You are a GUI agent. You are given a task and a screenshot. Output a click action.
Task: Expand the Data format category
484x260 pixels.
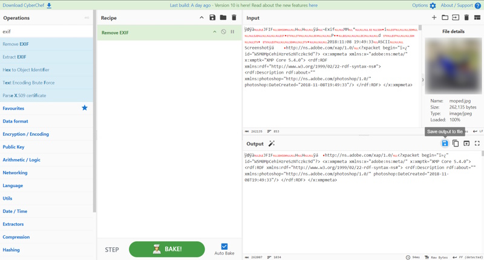(47, 121)
